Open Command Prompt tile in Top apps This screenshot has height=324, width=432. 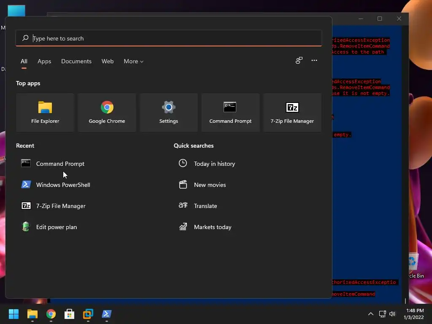tap(230, 112)
